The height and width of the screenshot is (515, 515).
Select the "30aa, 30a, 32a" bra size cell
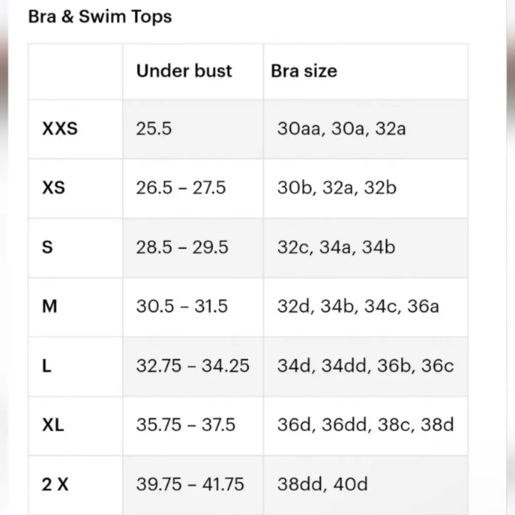click(x=341, y=128)
